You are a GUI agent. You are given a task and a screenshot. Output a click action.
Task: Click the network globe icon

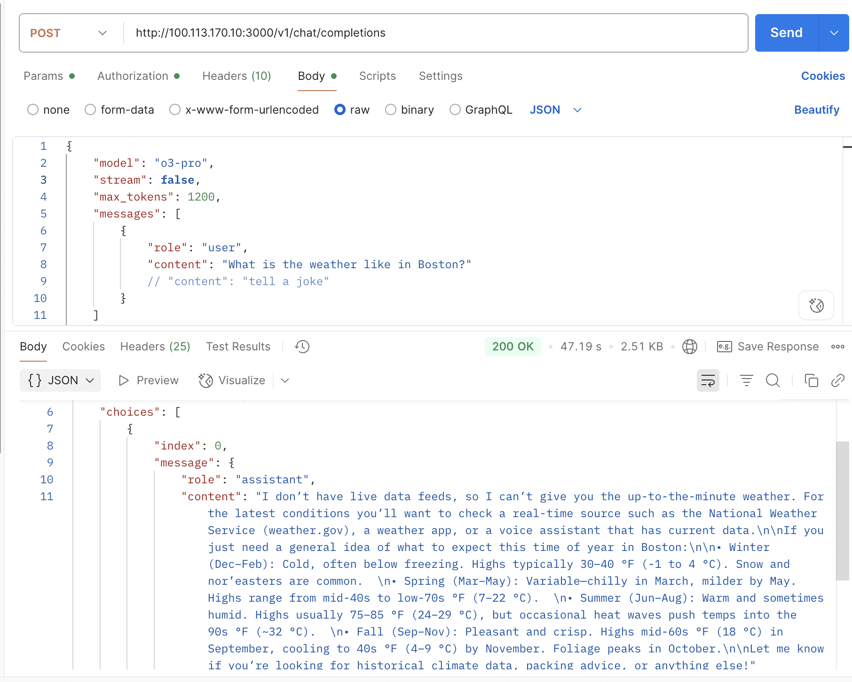(x=689, y=347)
